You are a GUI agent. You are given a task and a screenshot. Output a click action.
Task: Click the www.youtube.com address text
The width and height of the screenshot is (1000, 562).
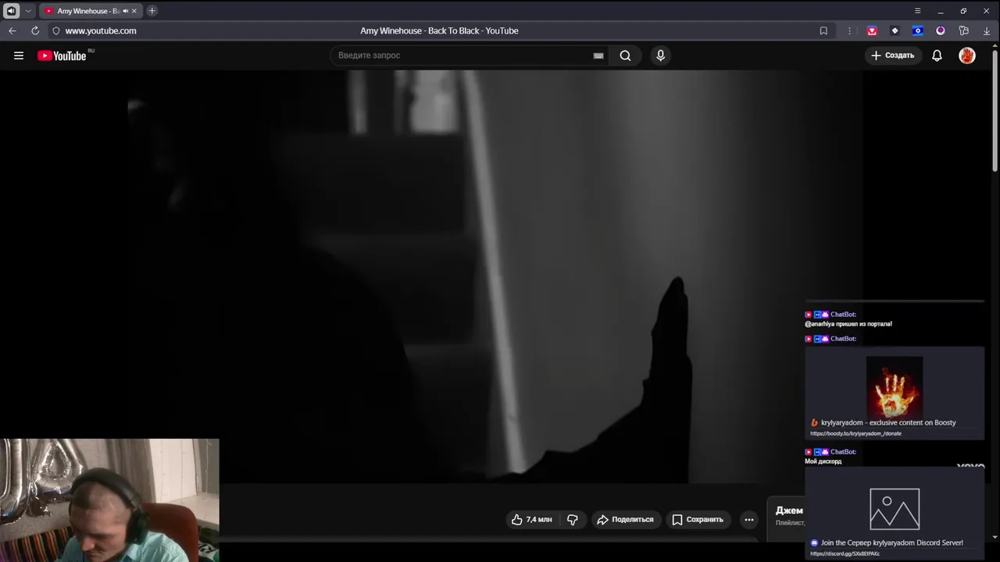[101, 30]
